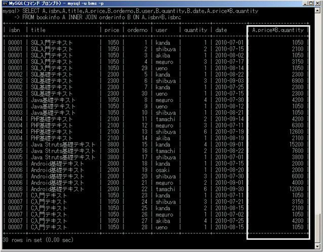Click the window title 'mysql -u bms -p'
The width and height of the screenshot is (323, 252).
pos(86,4)
